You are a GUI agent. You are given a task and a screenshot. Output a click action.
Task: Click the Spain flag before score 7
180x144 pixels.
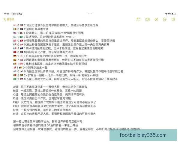(15, 60)
